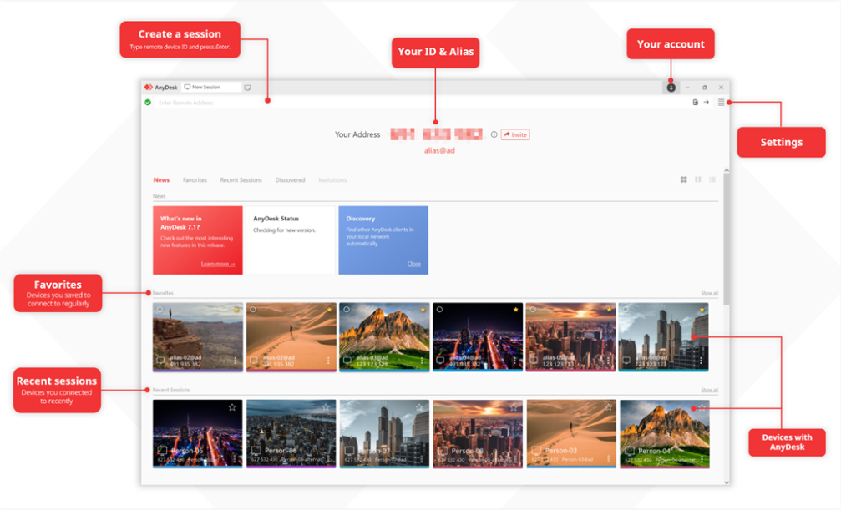Open three-dot menu on Person-04 card
The image size is (841, 510).
[x=702, y=459]
